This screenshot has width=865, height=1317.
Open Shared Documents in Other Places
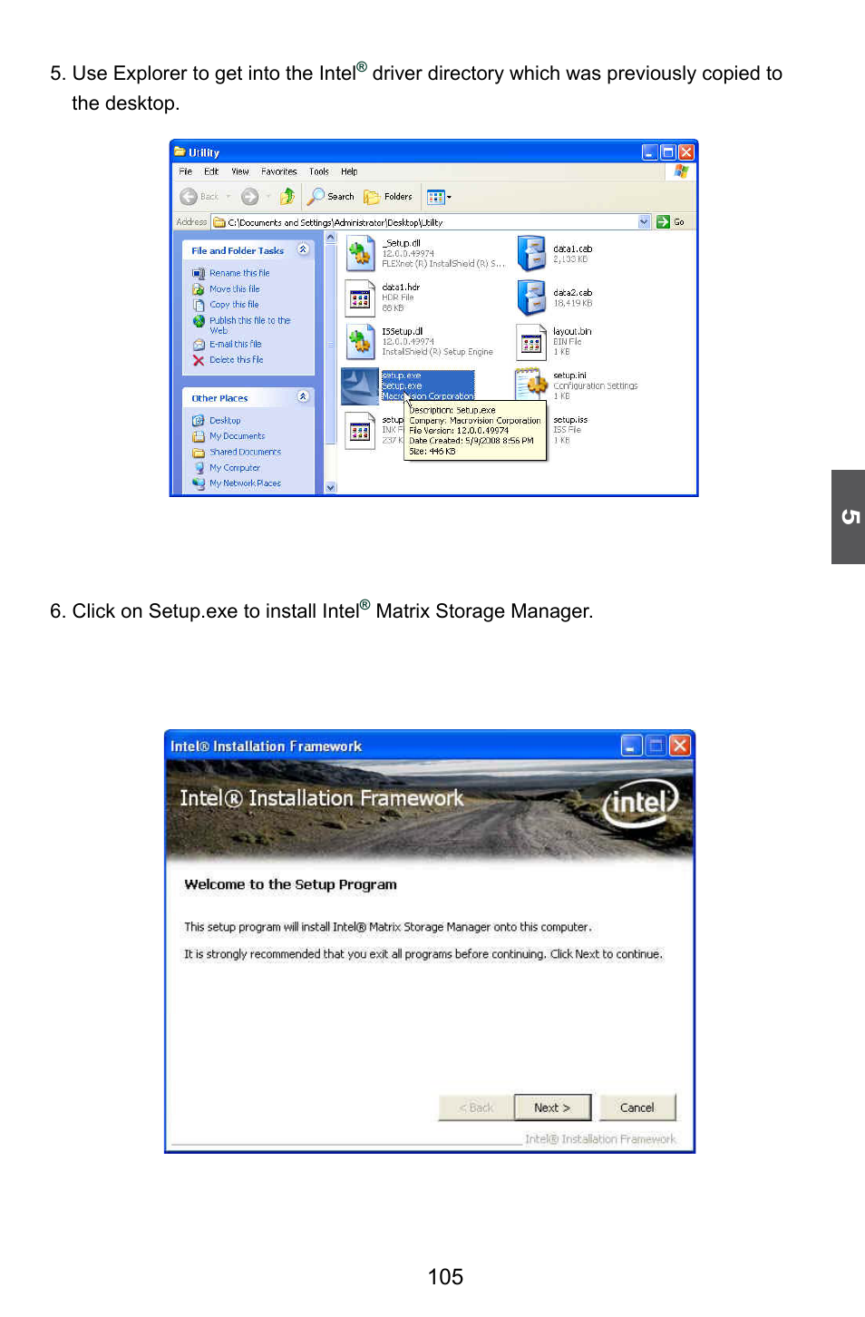click(246, 452)
